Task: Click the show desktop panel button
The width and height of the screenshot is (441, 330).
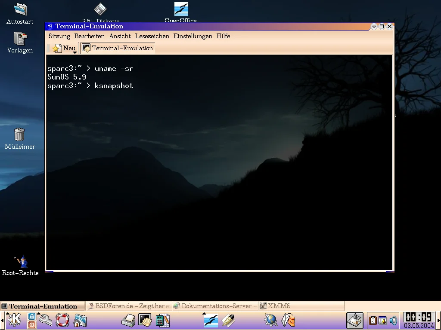Action: click(355, 321)
